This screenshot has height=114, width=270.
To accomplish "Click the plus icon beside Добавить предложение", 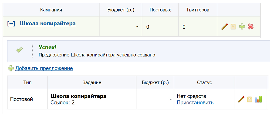I will [11, 68].
